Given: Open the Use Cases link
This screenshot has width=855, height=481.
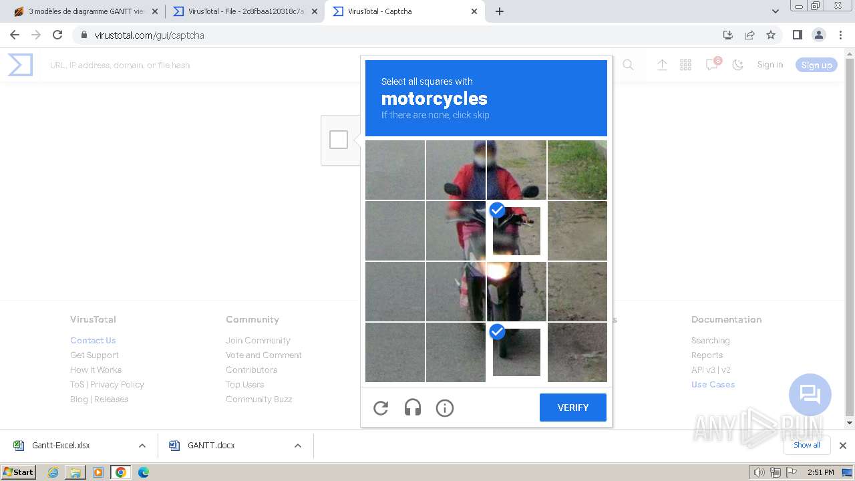Looking at the screenshot, I should (x=713, y=385).
